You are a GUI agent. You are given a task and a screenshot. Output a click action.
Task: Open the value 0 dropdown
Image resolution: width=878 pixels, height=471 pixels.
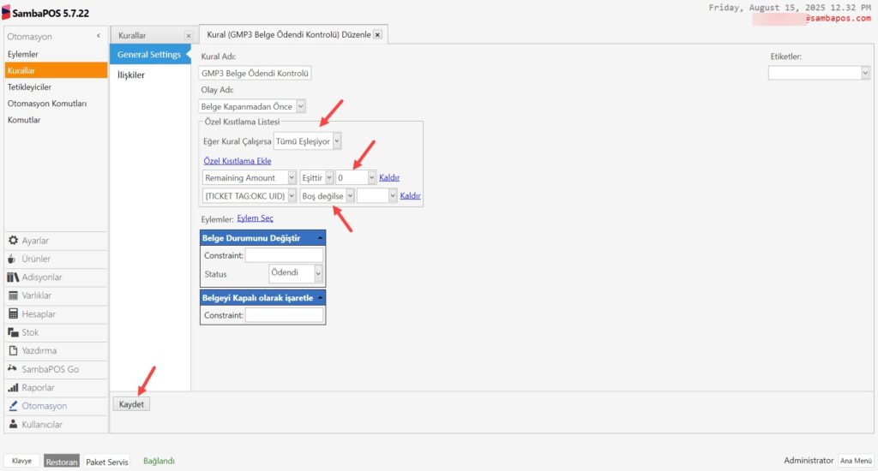point(371,177)
